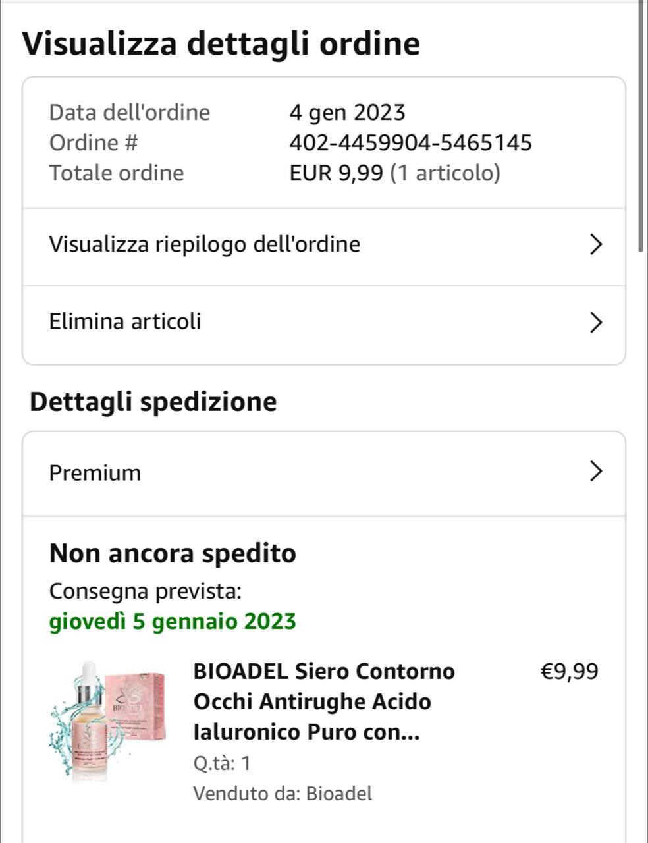Click the Non ancora spedito status heading
This screenshot has width=648, height=843.
[x=173, y=553]
